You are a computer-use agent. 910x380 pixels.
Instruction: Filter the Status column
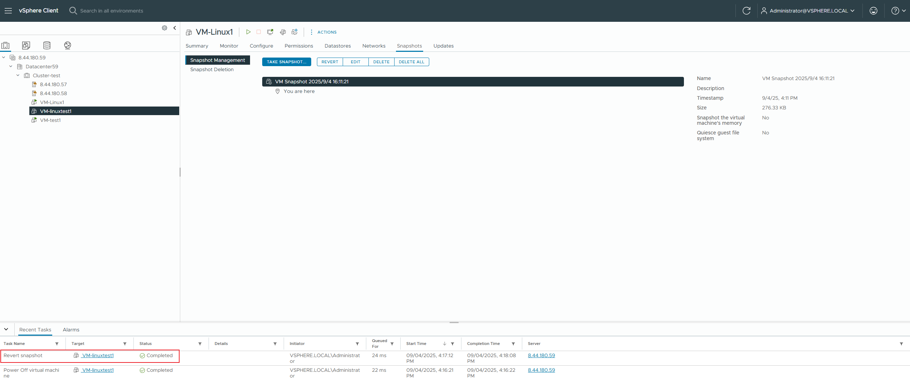coord(200,344)
